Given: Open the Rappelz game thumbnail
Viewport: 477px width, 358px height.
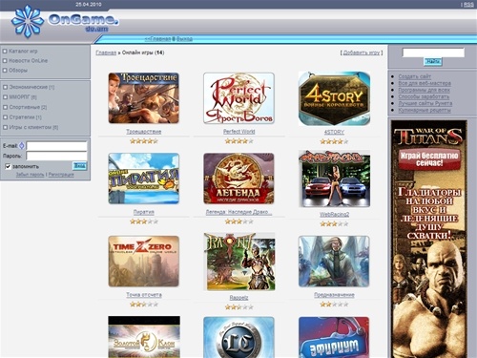Looking at the screenshot, I should tap(239, 262).
